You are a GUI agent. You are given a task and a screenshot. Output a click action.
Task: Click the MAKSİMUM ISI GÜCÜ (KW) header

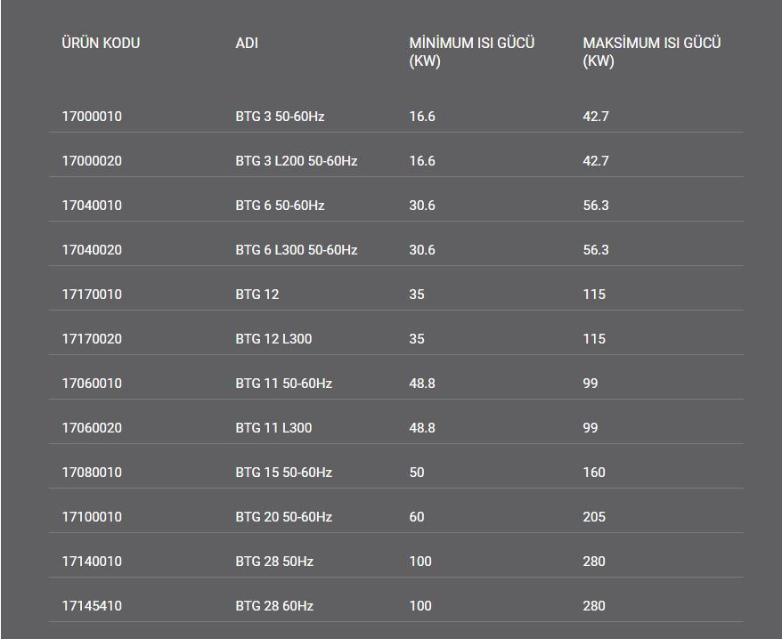tap(651, 52)
